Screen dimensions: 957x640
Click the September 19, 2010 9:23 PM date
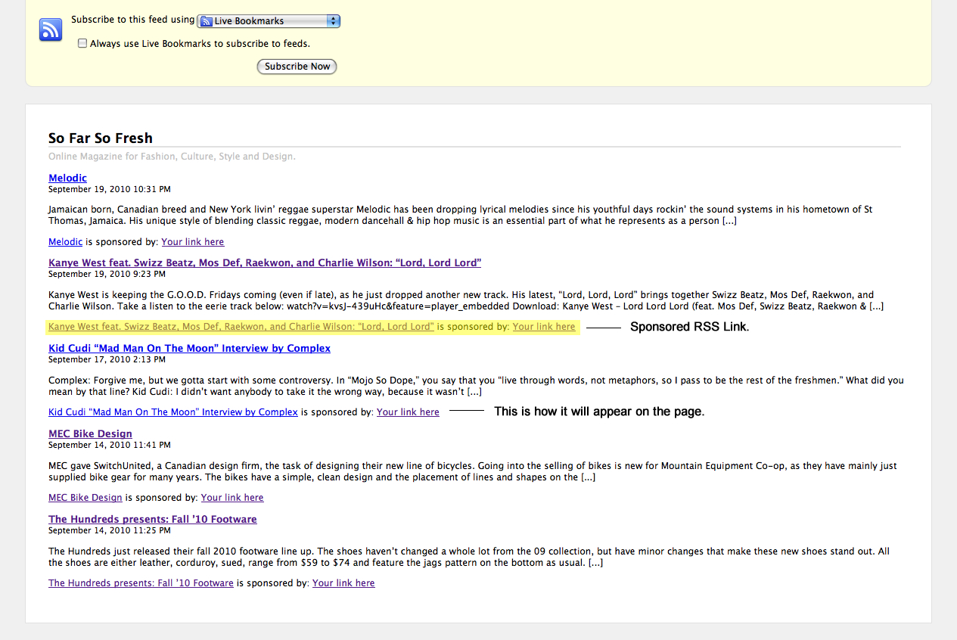tap(107, 274)
